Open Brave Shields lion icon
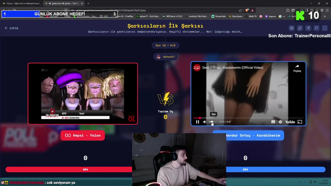331x186 pixels. (x=247, y=10)
